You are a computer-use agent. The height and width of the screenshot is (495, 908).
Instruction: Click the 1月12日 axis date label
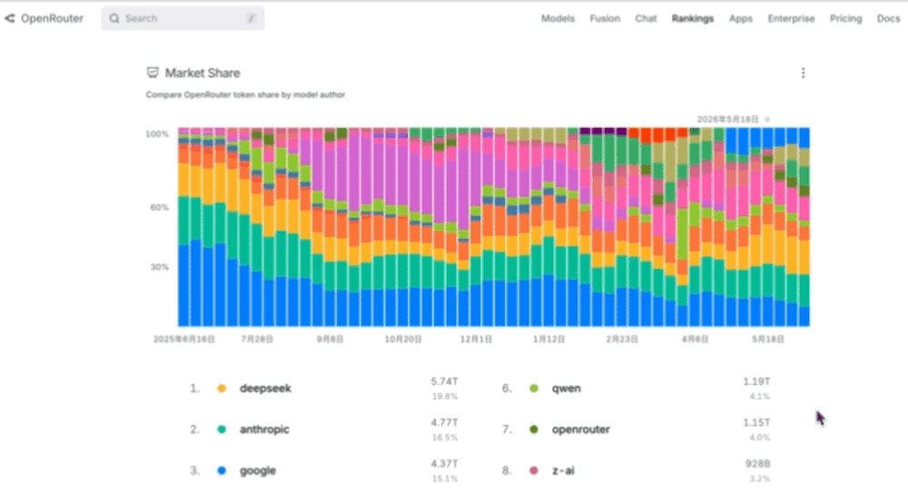pyautogui.click(x=549, y=340)
